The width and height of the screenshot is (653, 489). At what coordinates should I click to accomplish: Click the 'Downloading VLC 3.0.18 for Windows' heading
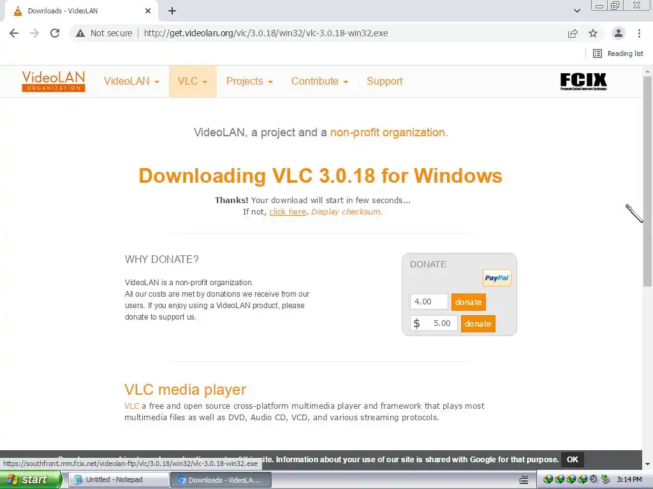tap(320, 176)
